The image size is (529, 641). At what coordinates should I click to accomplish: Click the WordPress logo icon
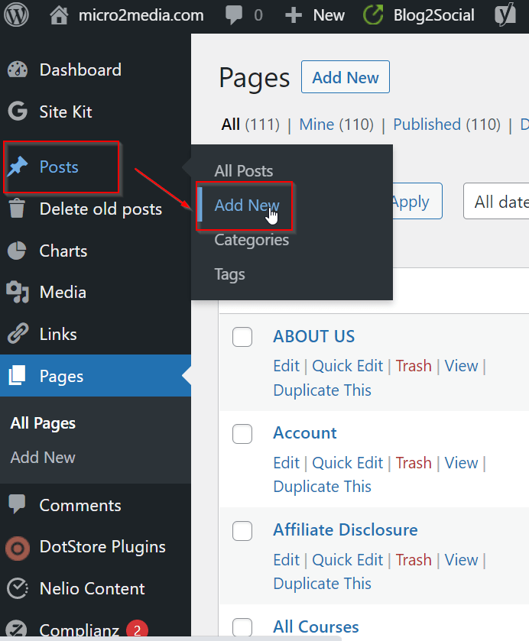tap(17, 15)
